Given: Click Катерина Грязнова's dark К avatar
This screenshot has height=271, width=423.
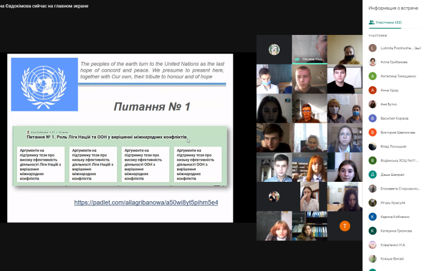Looking at the screenshot, I should coord(373,231).
